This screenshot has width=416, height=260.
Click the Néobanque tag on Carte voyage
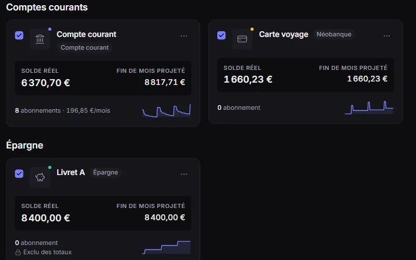[334, 34]
